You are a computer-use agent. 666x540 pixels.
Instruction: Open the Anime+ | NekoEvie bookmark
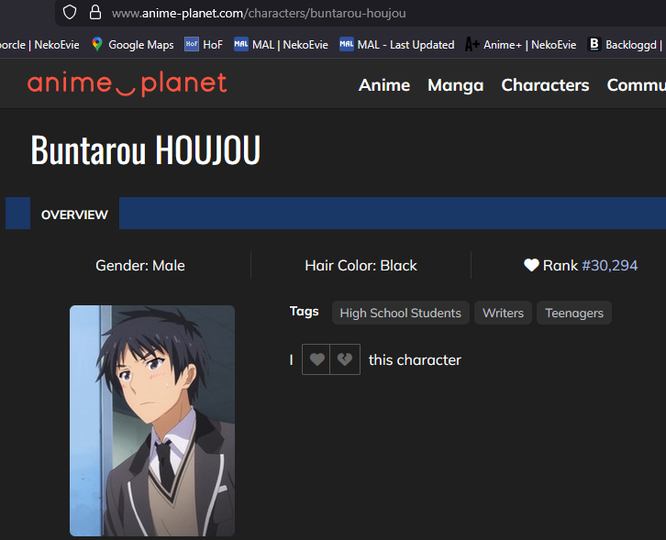[x=521, y=45]
